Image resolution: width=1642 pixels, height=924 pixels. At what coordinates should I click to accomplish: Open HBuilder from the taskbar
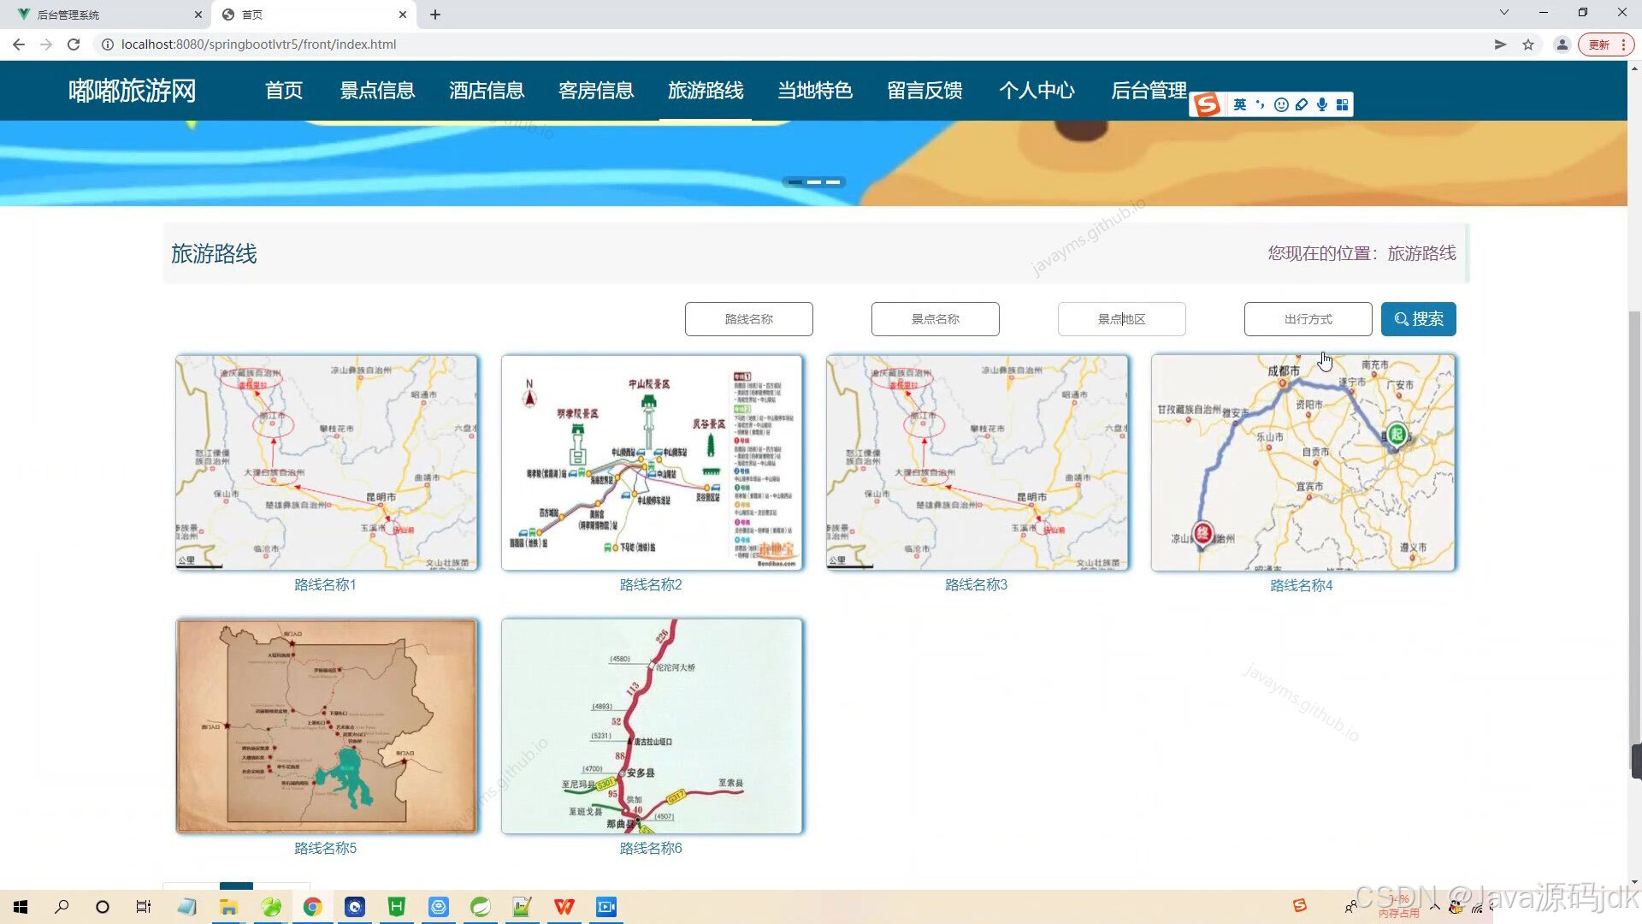coord(397,906)
